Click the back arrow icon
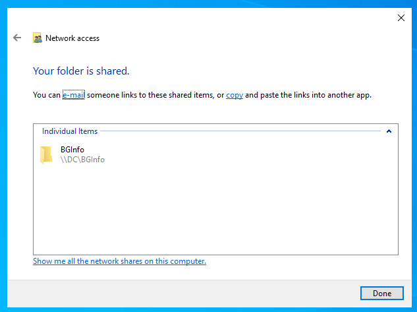Screen dimensions: 417x312 pos(18,38)
